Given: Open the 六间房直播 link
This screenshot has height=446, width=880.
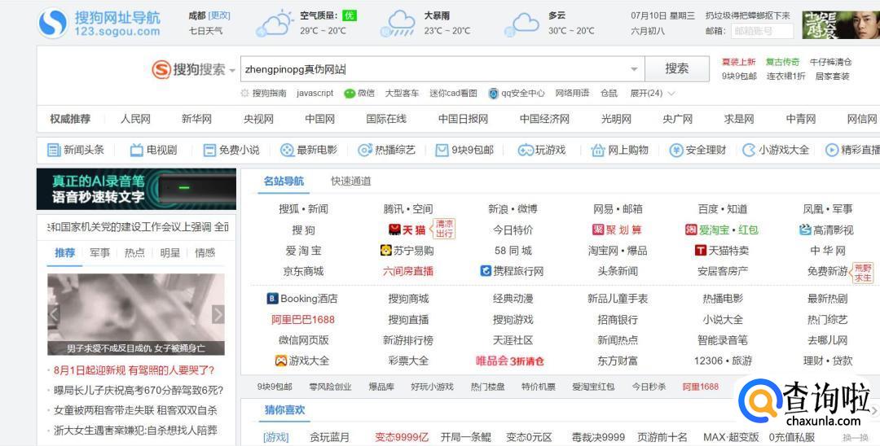Looking at the screenshot, I should pos(408,271).
